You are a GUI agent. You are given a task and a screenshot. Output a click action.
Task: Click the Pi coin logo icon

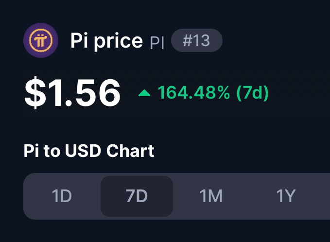pyautogui.click(x=41, y=40)
